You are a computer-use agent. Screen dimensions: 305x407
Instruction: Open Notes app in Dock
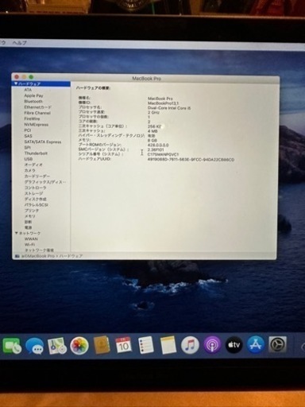pyautogui.click(x=168, y=345)
